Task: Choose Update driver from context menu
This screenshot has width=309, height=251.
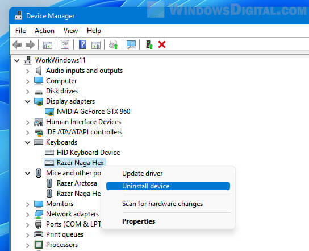Action: tap(168, 174)
